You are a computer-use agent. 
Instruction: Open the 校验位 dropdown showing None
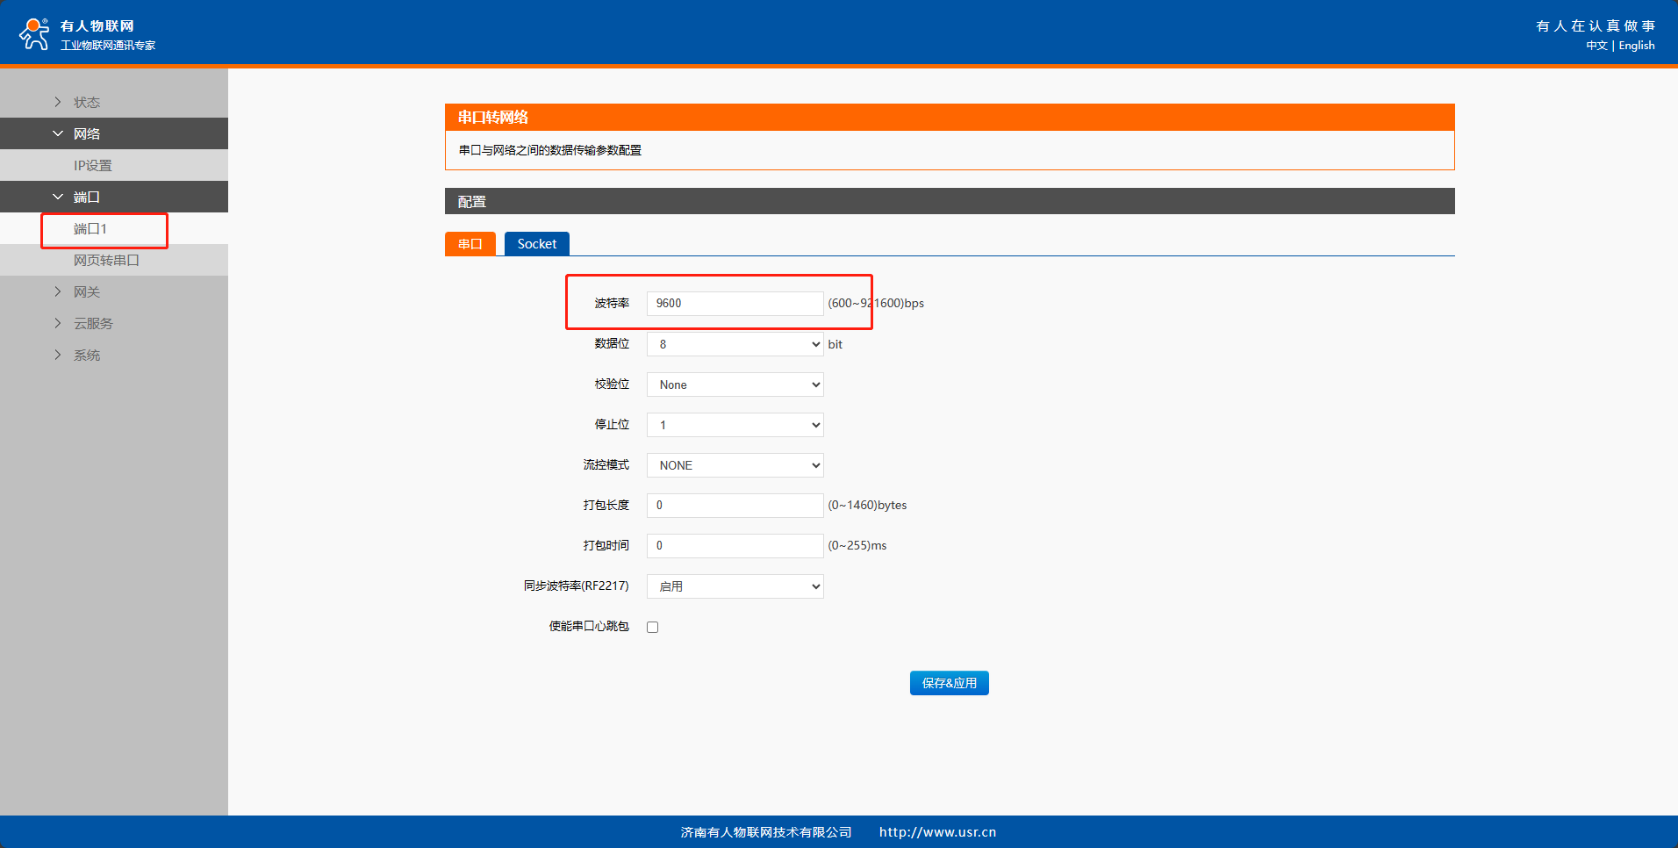point(735,384)
